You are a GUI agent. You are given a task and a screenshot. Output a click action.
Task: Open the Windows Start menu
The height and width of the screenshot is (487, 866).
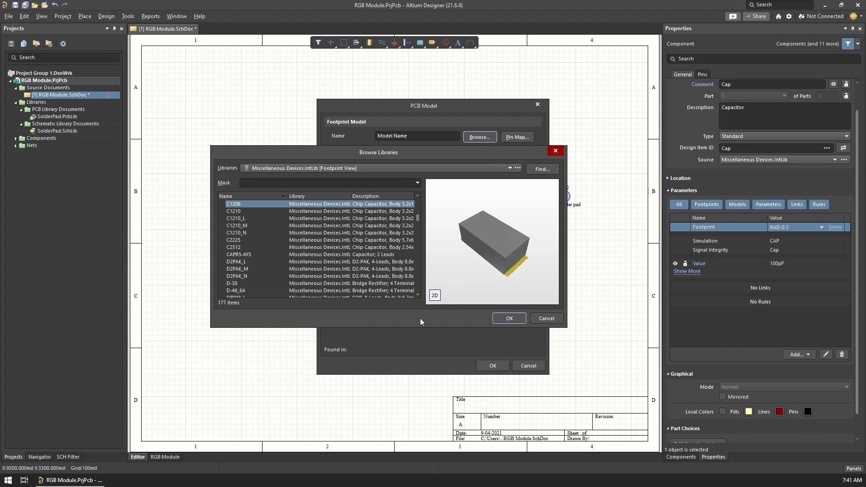tap(8, 480)
